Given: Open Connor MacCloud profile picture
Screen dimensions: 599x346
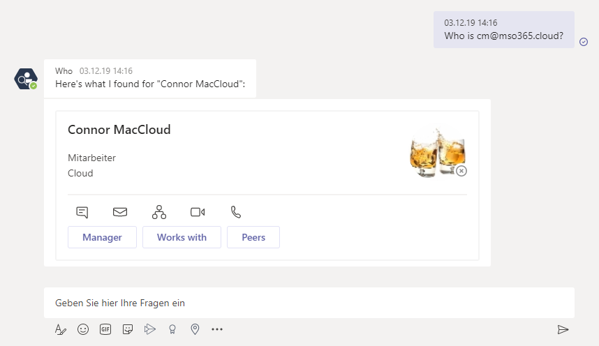Looking at the screenshot, I should (x=438, y=152).
